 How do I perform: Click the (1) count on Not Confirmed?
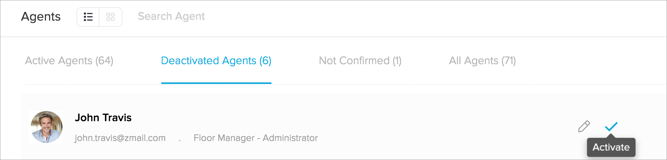[397, 61]
